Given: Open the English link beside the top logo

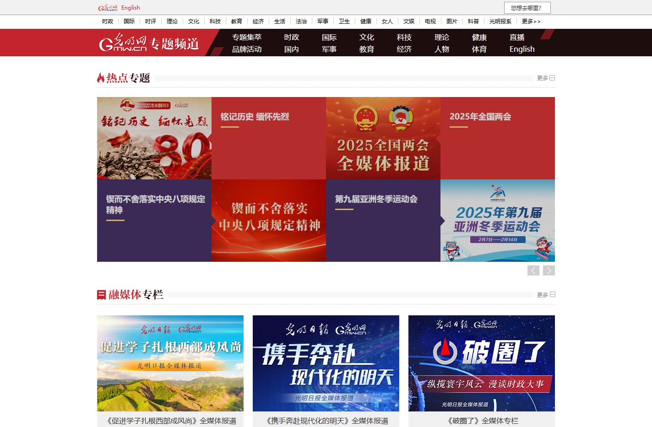Looking at the screenshot, I should click(x=130, y=8).
